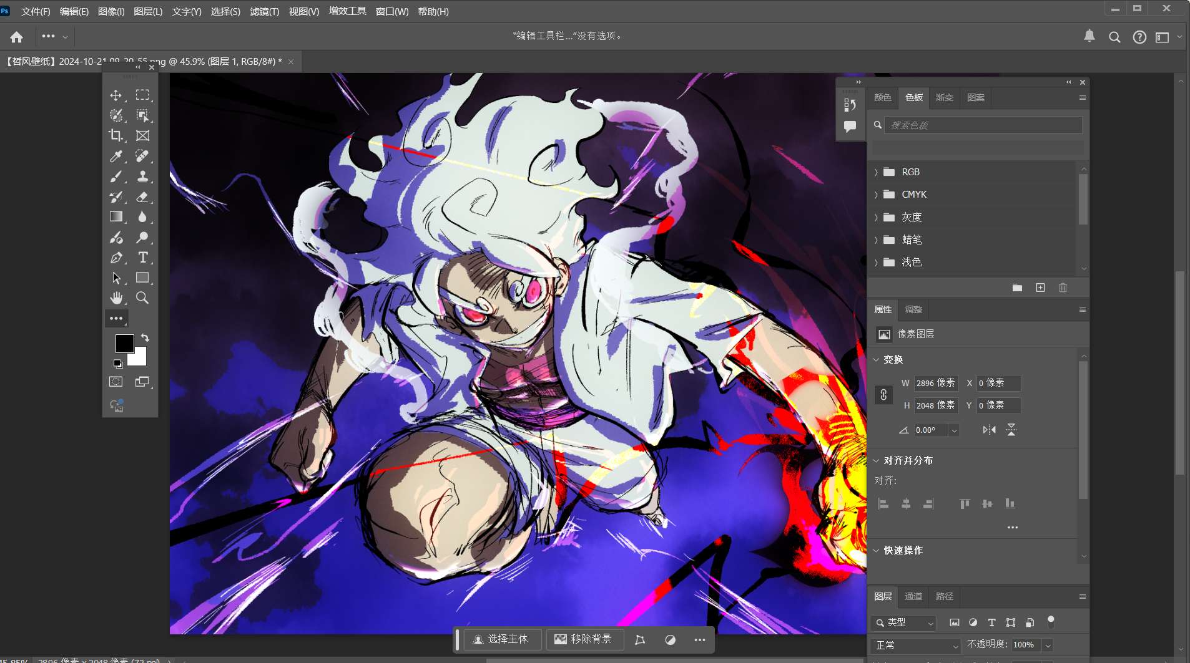
Task: Open the 滤镜(T) menu
Action: tap(264, 12)
